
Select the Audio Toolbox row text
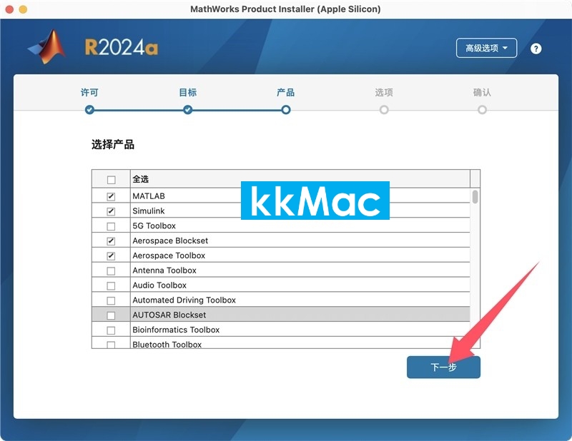pos(159,285)
